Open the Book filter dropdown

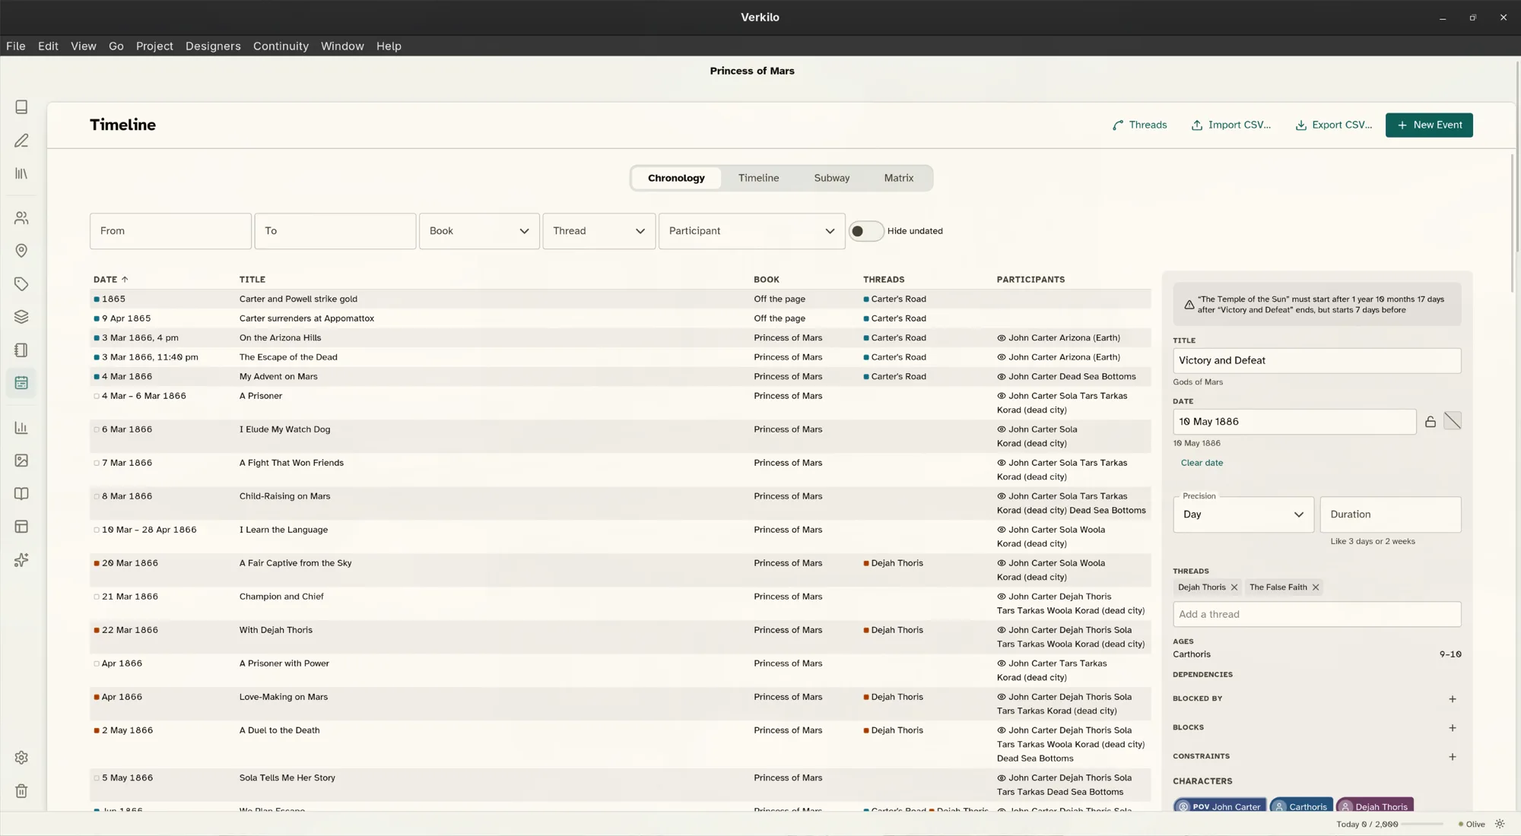[x=479, y=231]
